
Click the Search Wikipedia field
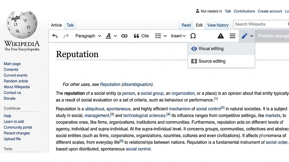tap(261, 24)
